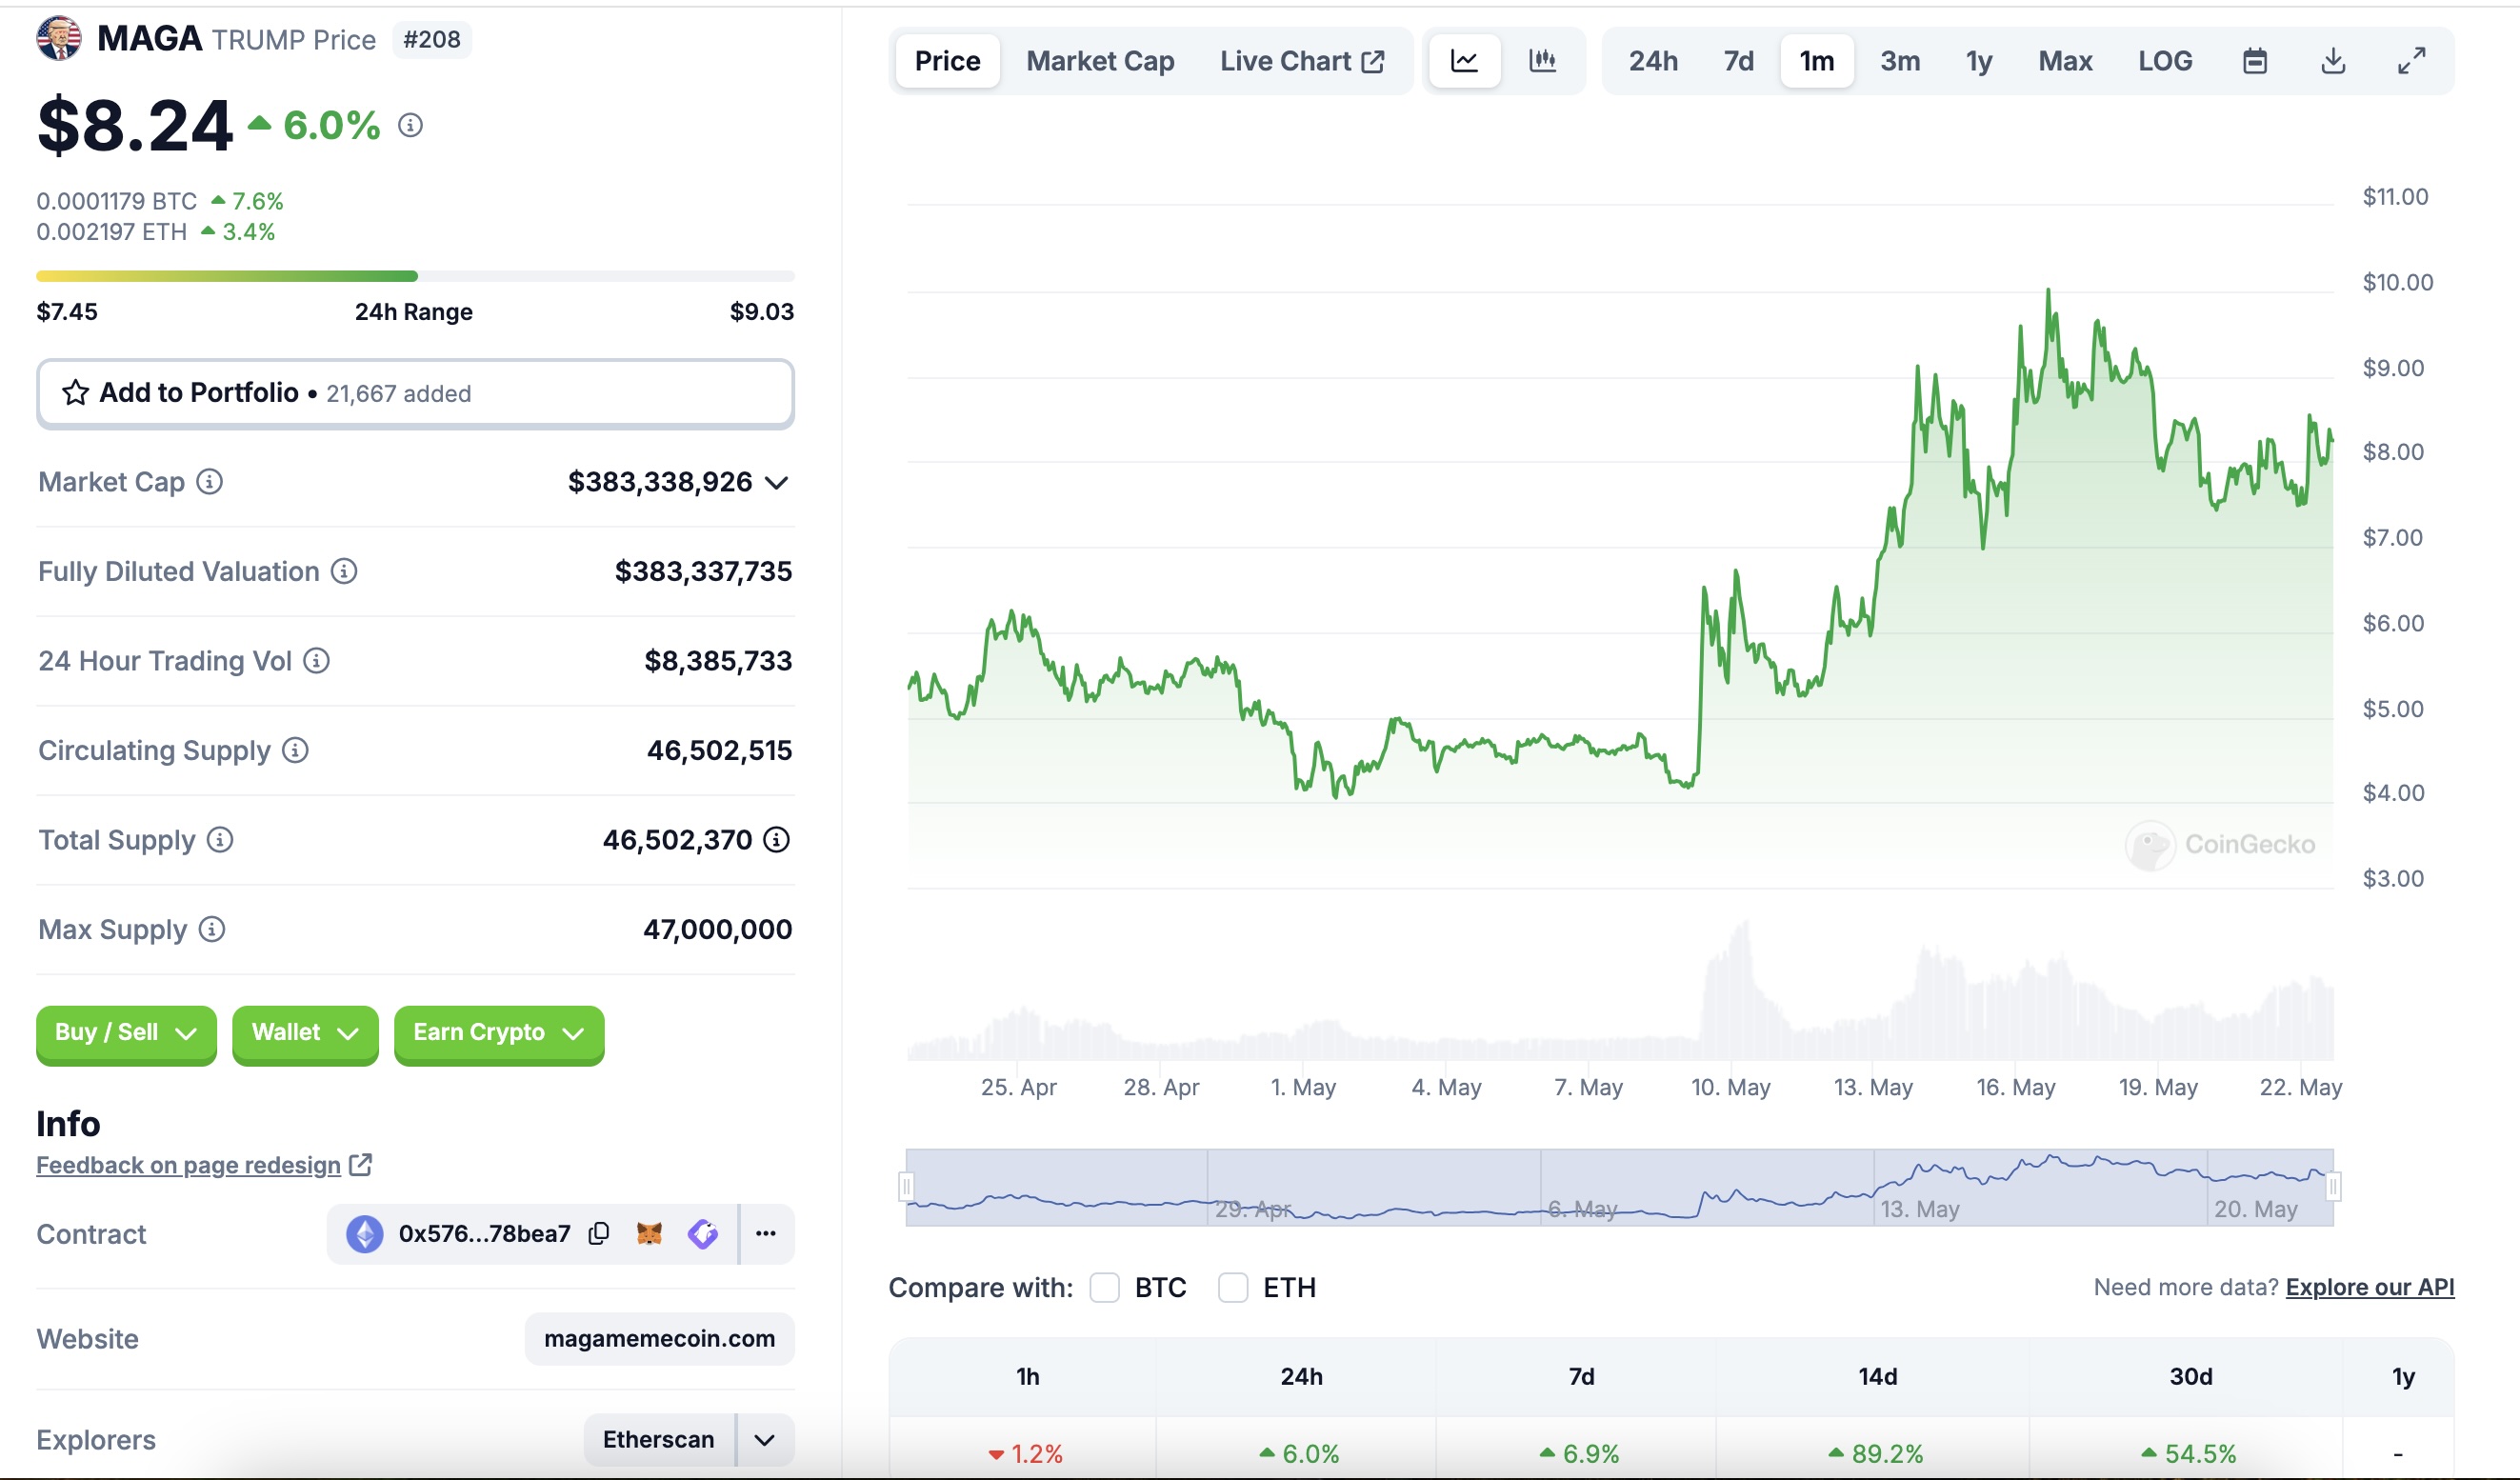Click the 0x576...78bea7 contract address
This screenshot has width=2520, height=1480.
[x=485, y=1234]
